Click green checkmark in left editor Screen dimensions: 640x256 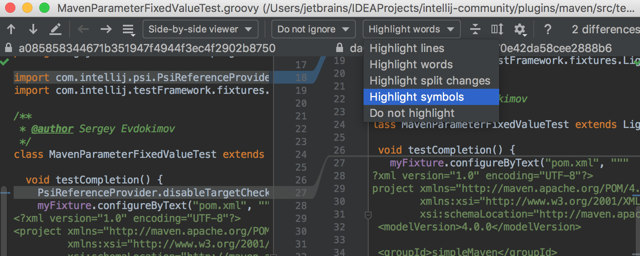(x=4, y=62)
